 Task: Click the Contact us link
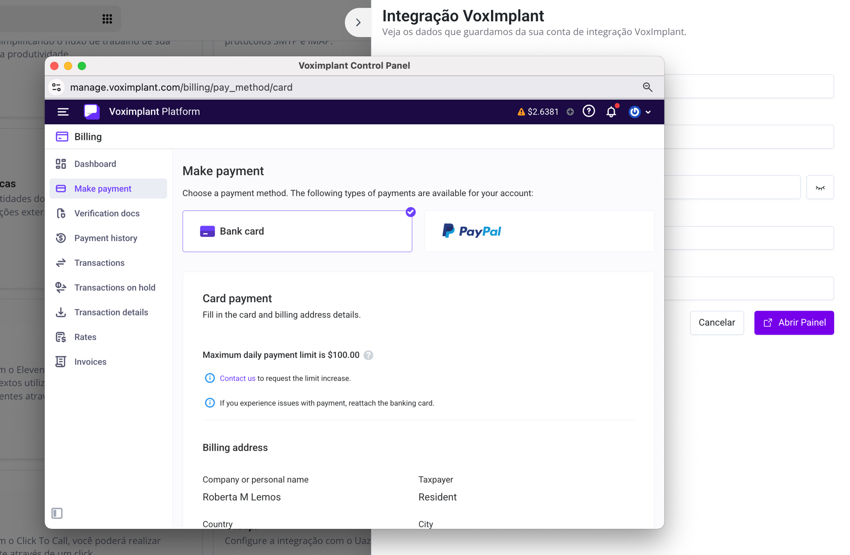click(237, 378)
